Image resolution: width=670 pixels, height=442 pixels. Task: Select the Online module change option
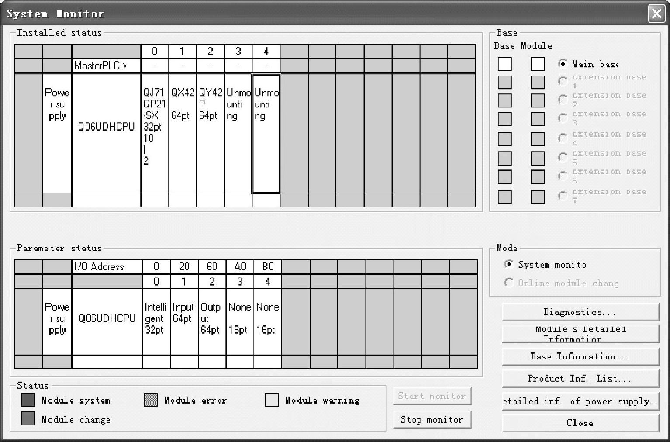[x=508, y=283]
